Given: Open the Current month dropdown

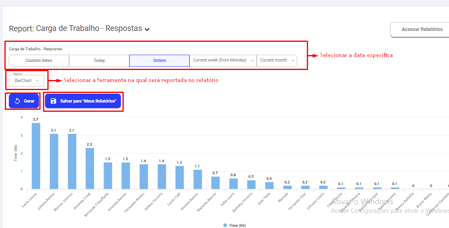Looking at the screenshot, I should pyautogui.click(x=277, y=60).
